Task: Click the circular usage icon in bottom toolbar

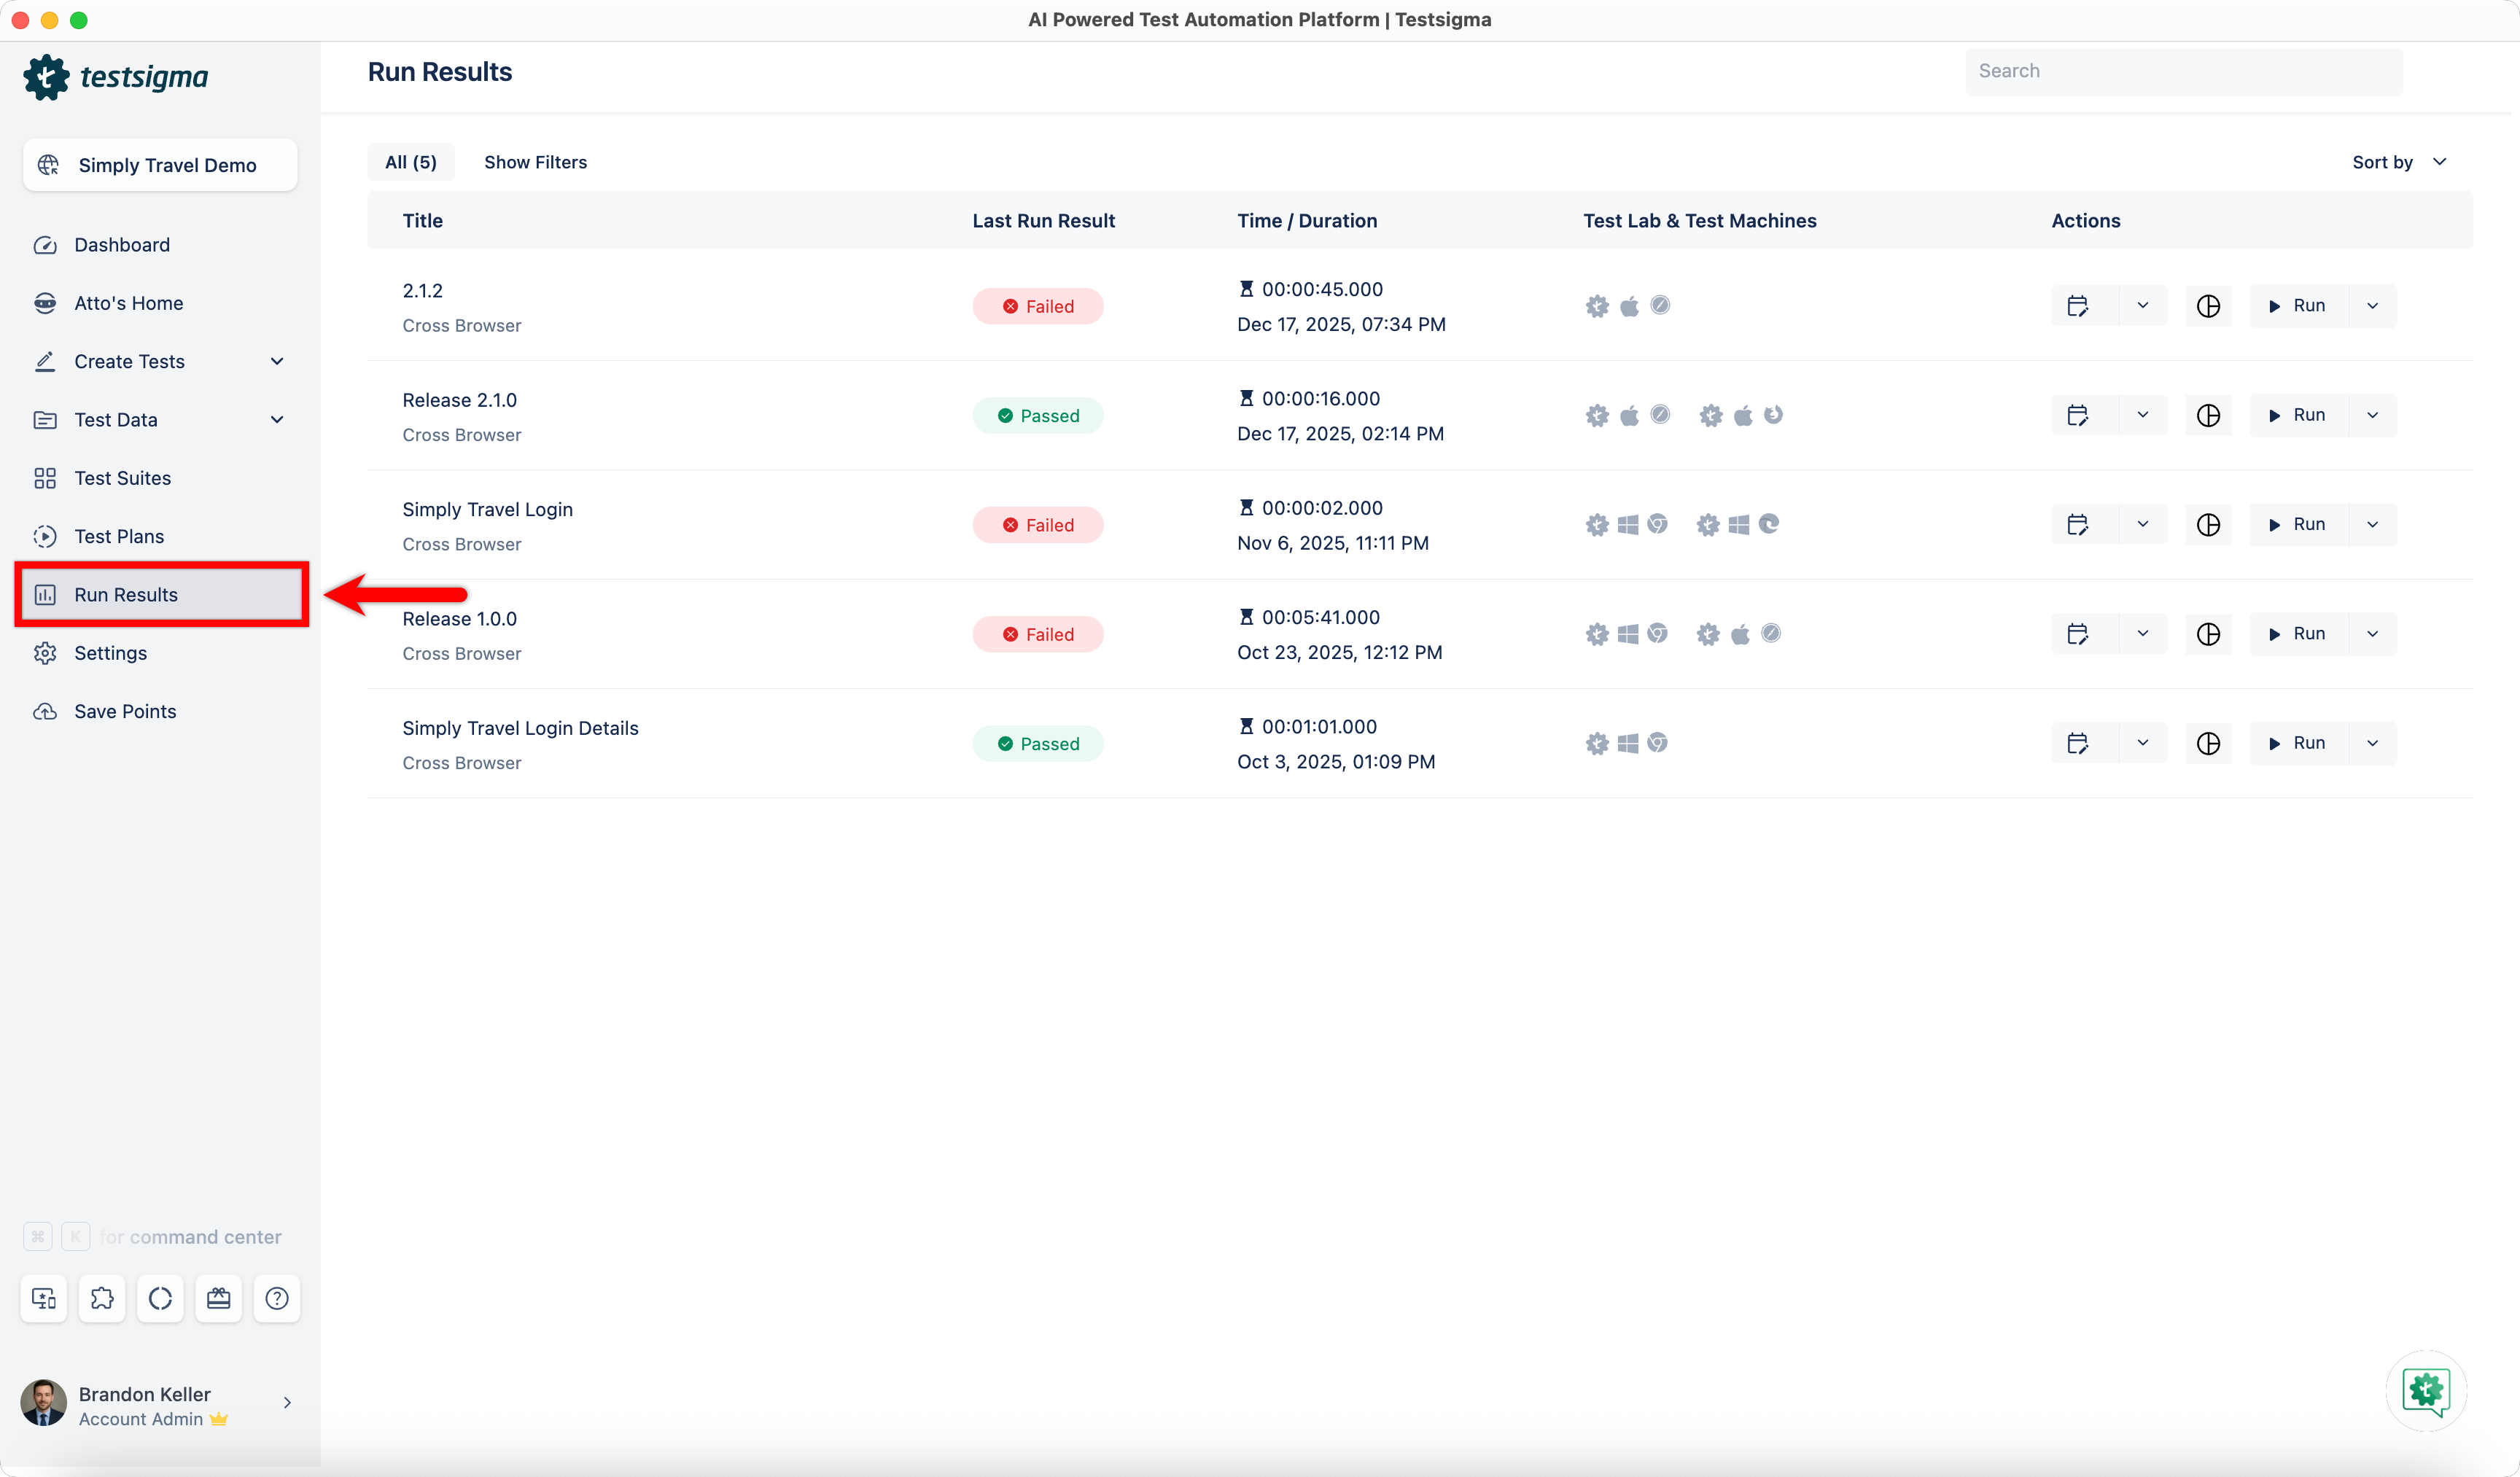Action: (160, 1298)
